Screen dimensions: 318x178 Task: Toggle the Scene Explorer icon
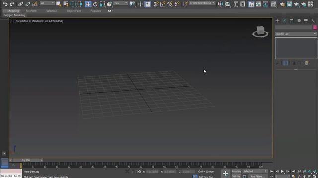click(236, 4)
